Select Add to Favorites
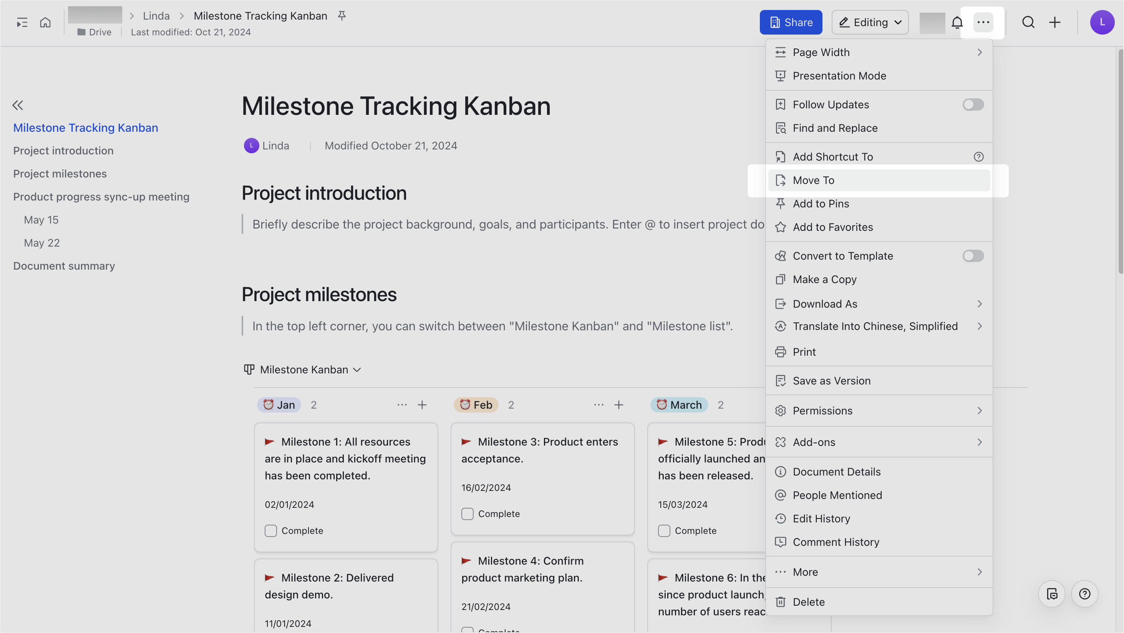 tap(879, 227)
